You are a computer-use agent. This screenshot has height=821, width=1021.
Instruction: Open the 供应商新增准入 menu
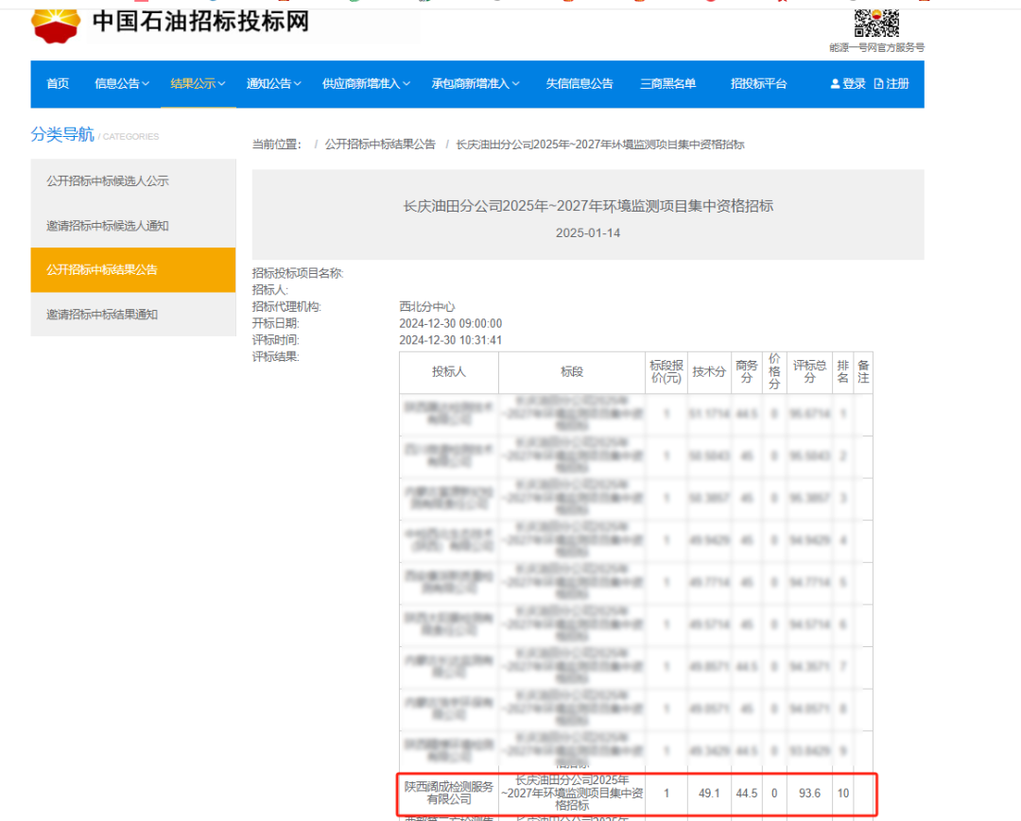(361, 83)
